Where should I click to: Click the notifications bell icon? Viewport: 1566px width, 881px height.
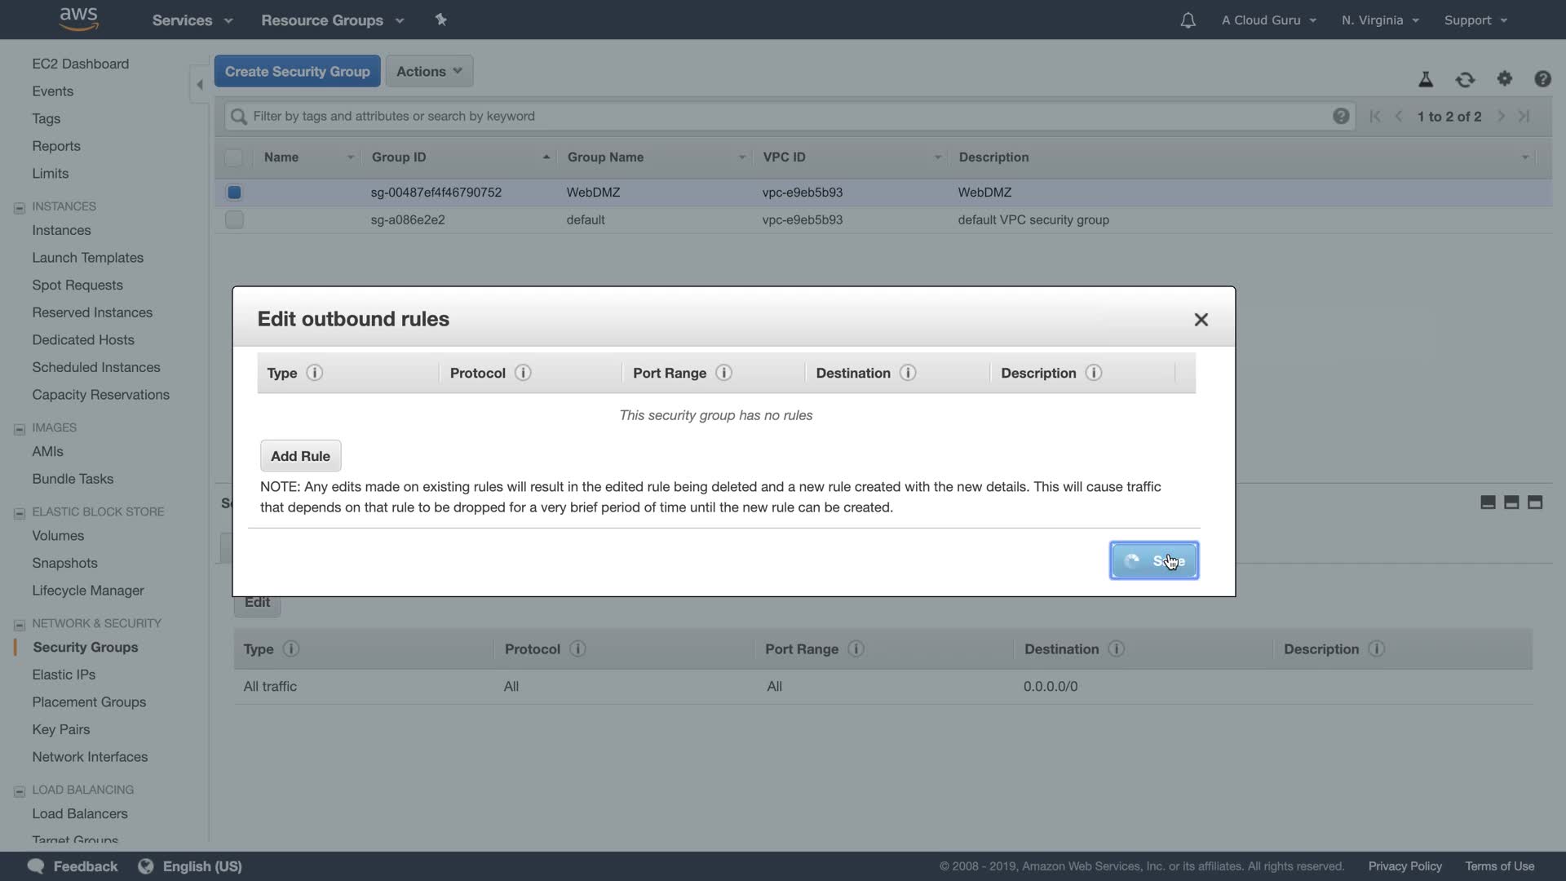tap(1188, 20)
